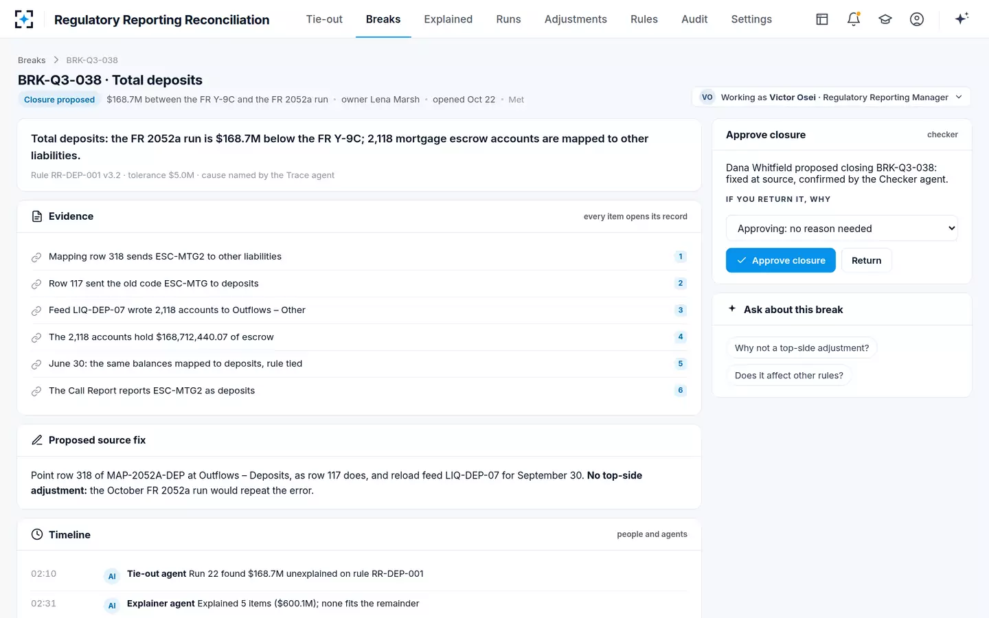Open the AI sparkle assistant icon

point(962,19)
